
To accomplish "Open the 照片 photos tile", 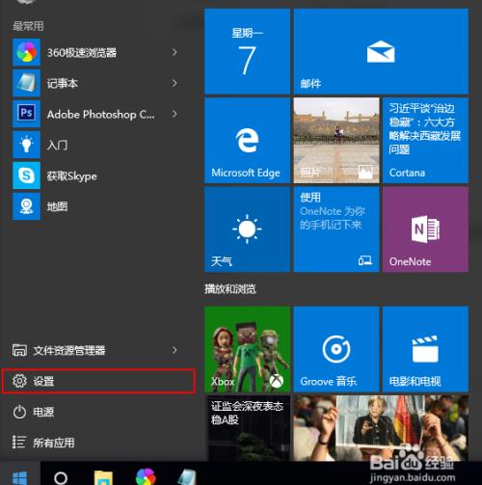I will coord(336,141).
